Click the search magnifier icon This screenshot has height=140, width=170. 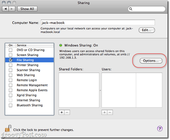coord(131,9)
